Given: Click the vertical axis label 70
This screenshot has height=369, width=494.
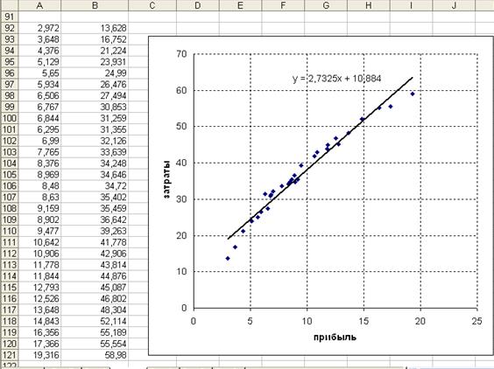Looking at the screenshot, I should [182, 54].
